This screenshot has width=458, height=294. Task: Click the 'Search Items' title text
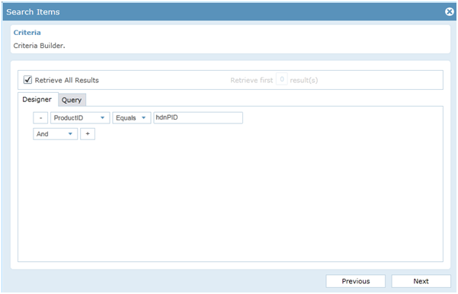(33, 12)
